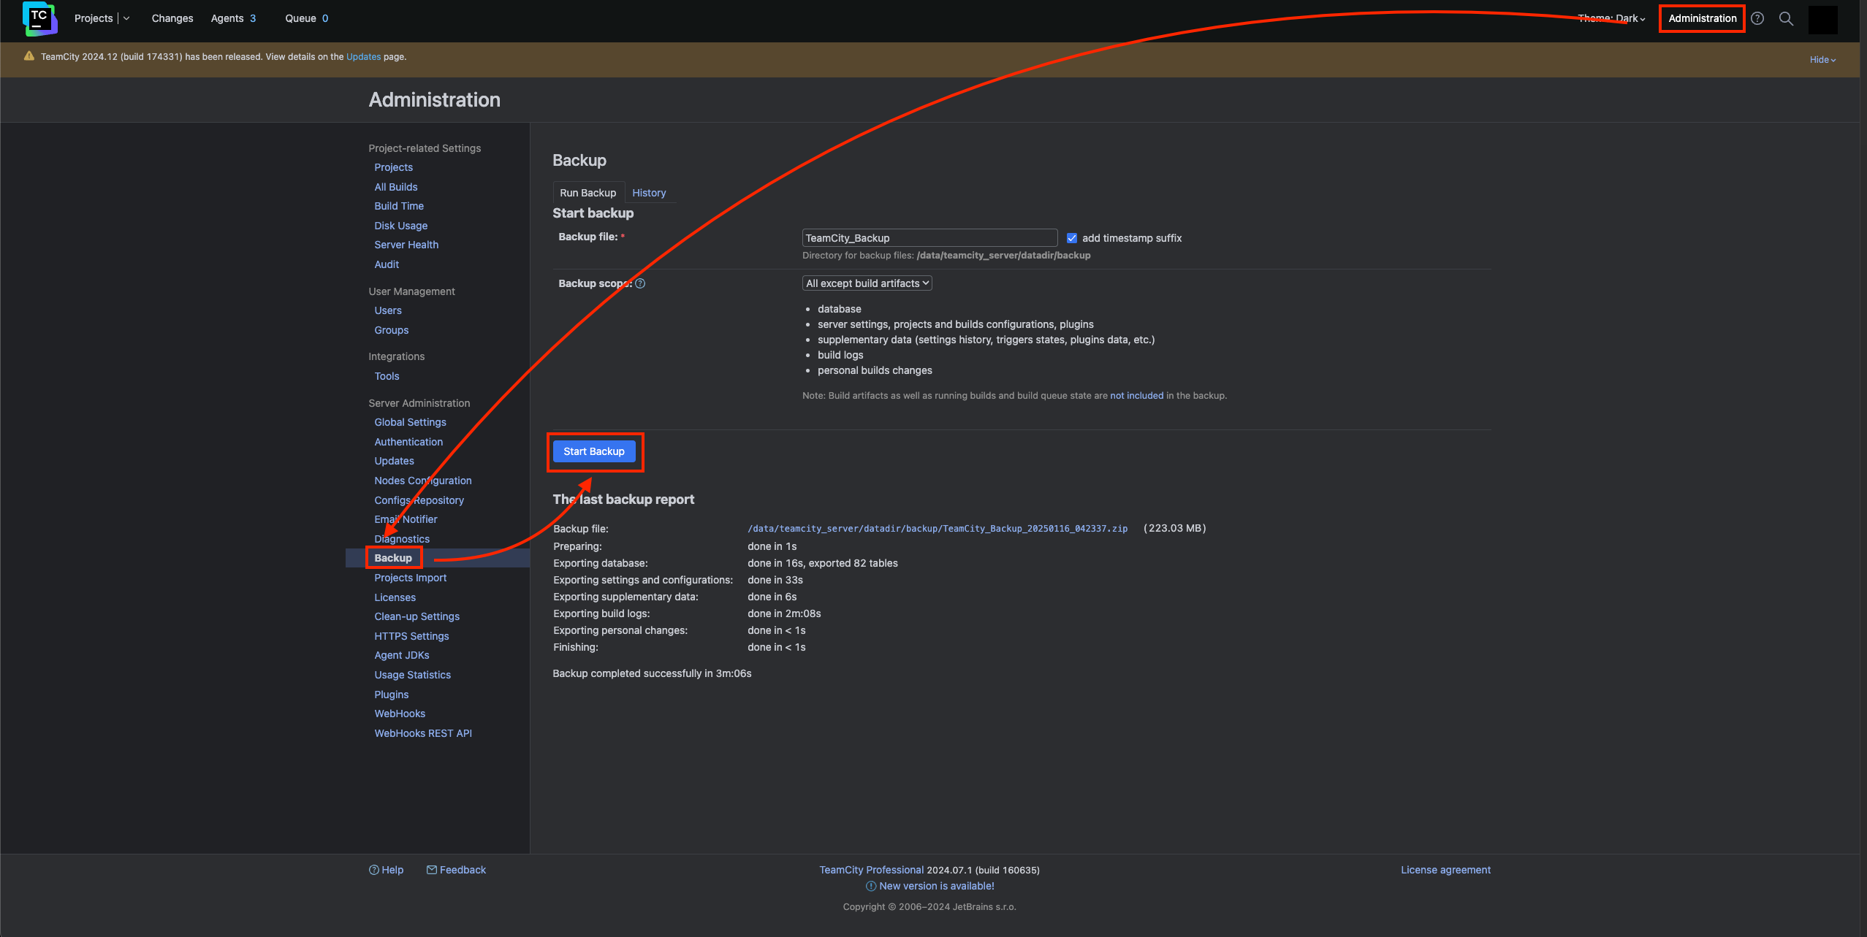Image resolution: width=1867 pixels, height=937 pixels.
Task: Toggle the add timestamp suffix checkbox
Action: (x=1071, y=239)
